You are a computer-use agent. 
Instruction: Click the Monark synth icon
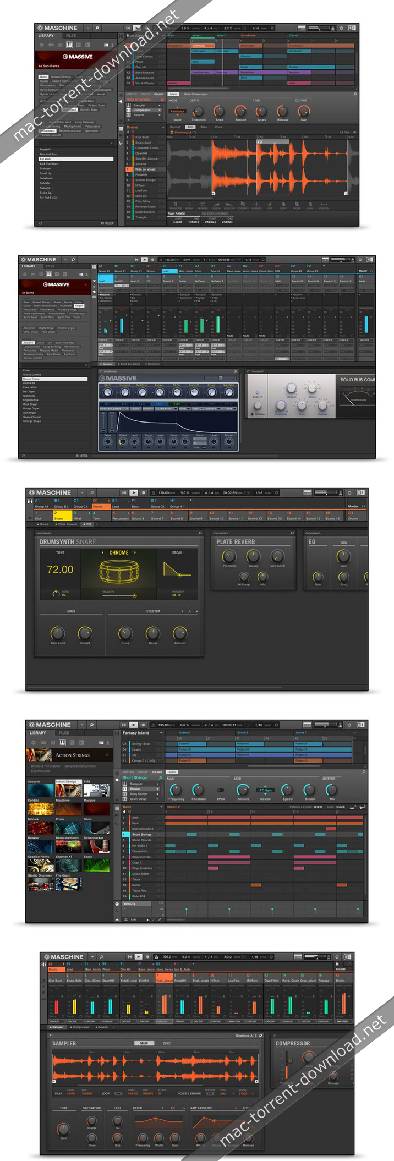click(x=40, y=828)
